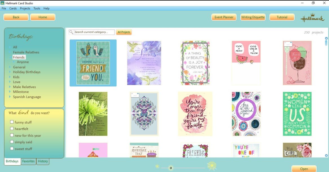Image resolution: width=329 pixels, height=172 pixels.
Task: Click the large sun icon right of zoom slider
Action: click(212, 166)
